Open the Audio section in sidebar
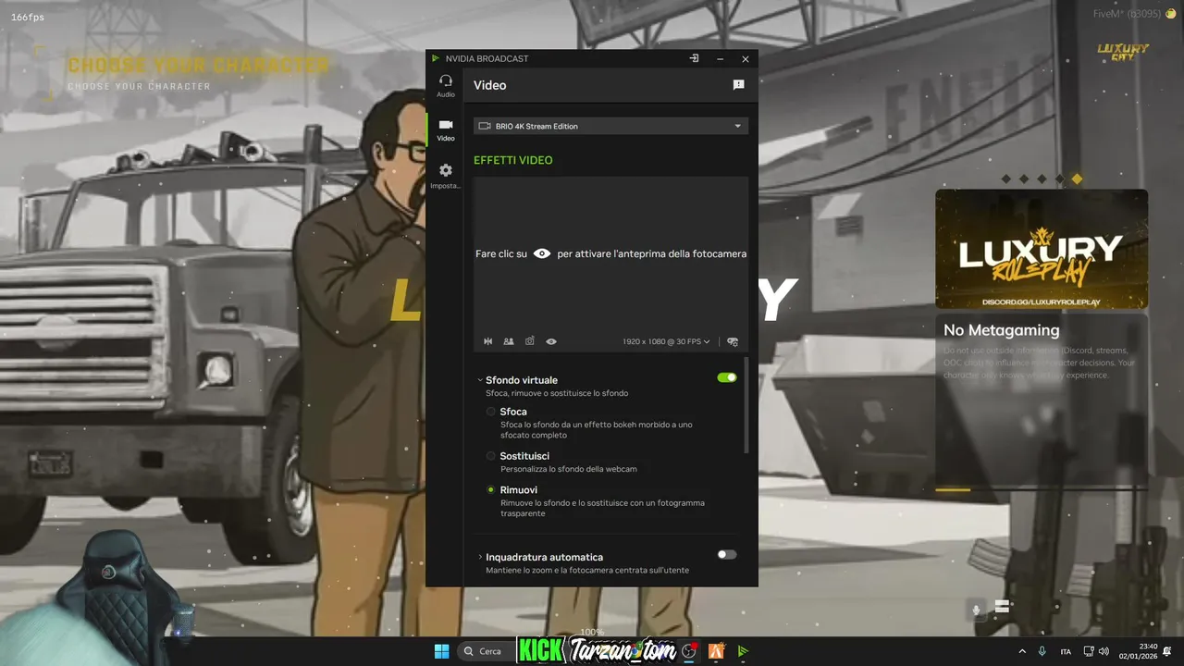Viewport: 1184px width, 666px height. click(x=446, y=86)
